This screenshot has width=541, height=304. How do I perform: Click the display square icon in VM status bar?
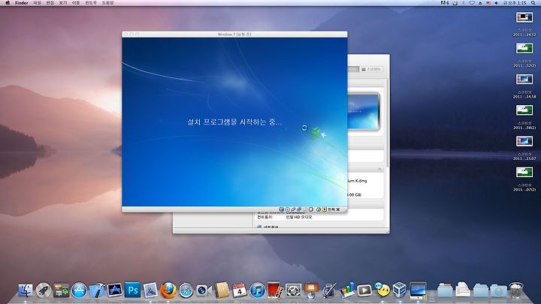point(311,209)
